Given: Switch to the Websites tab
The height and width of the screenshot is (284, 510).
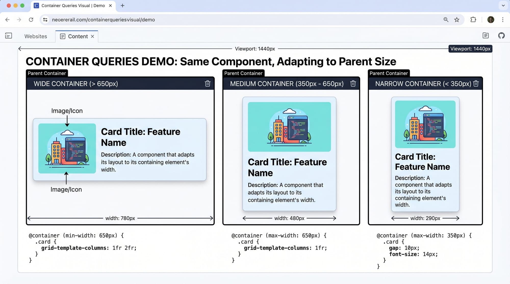Looking at the screenshot, I should (35, 36).
